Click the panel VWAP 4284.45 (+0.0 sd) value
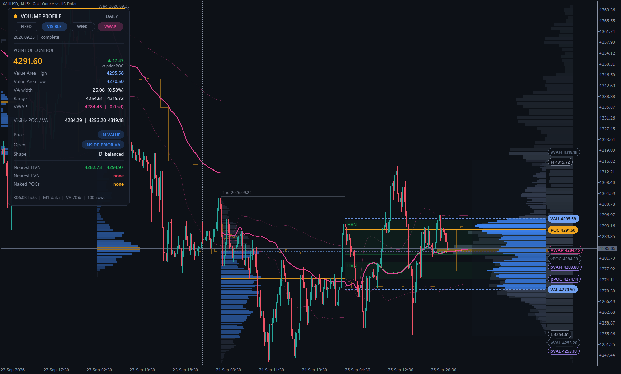This screenshot has height=374, width=621. click(104, 107)
